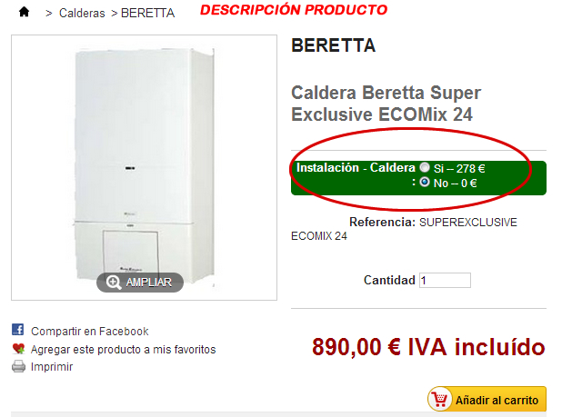Click the Imprimir link
Screen dimensions: 562x417
(52, 367)
